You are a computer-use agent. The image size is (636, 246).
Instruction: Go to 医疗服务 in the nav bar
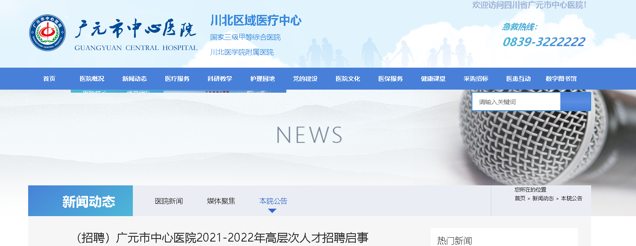[x=177, y=79]
